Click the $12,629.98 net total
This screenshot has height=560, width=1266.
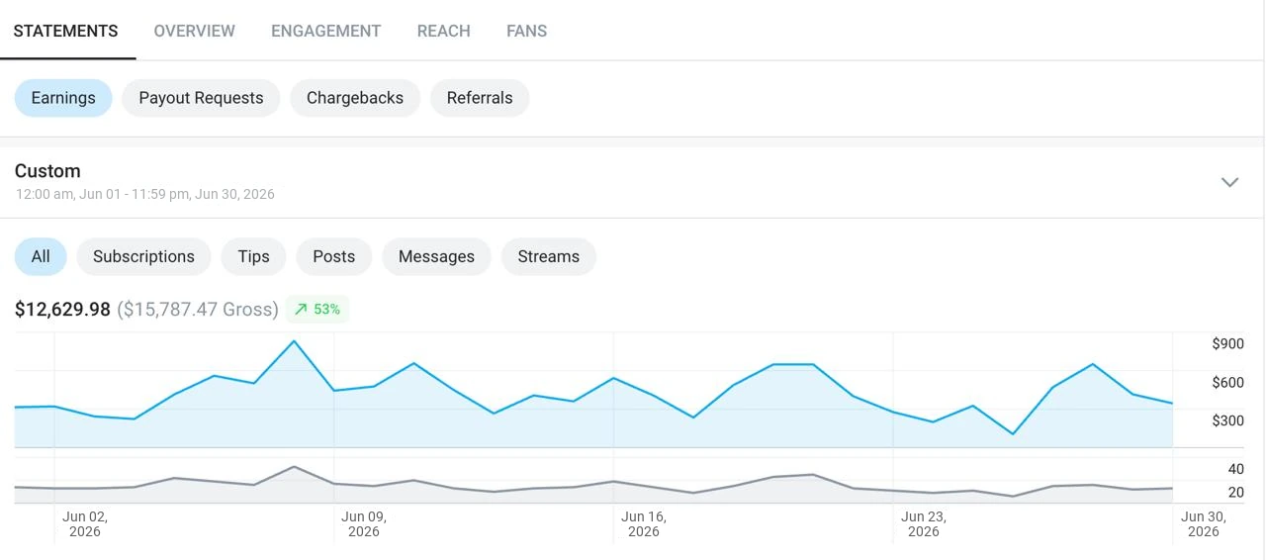[62, 310]
